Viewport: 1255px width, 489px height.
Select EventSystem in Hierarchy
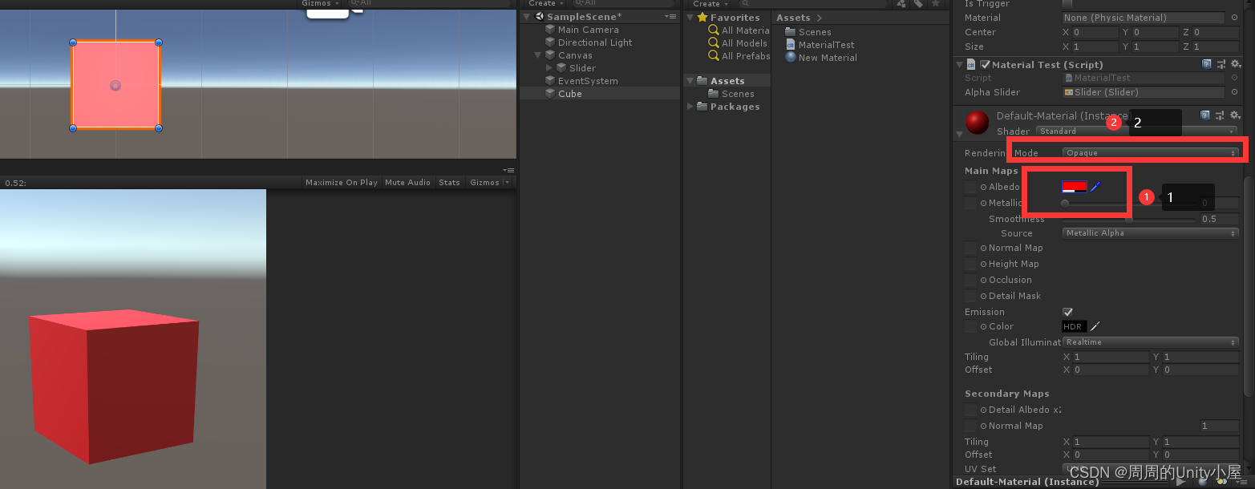coord(588,81)
